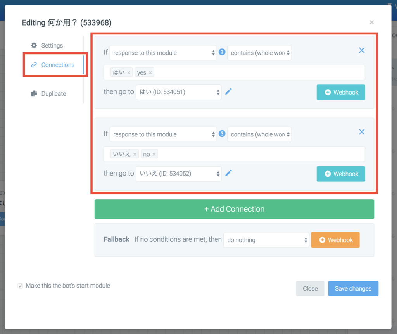
Task: Click the gear icon beside Settings
Action: click(34, 46)
